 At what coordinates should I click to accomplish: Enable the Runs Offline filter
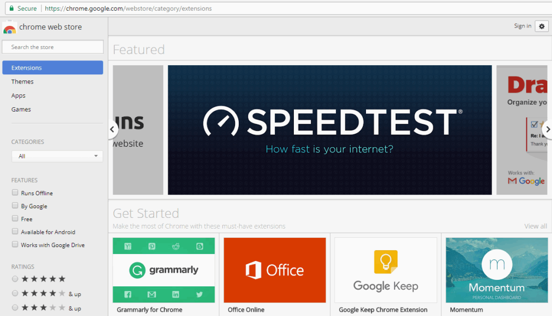pos(15,193)
